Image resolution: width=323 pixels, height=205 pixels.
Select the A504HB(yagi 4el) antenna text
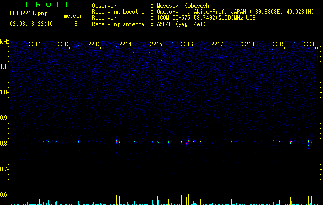(x=181, y=24)
